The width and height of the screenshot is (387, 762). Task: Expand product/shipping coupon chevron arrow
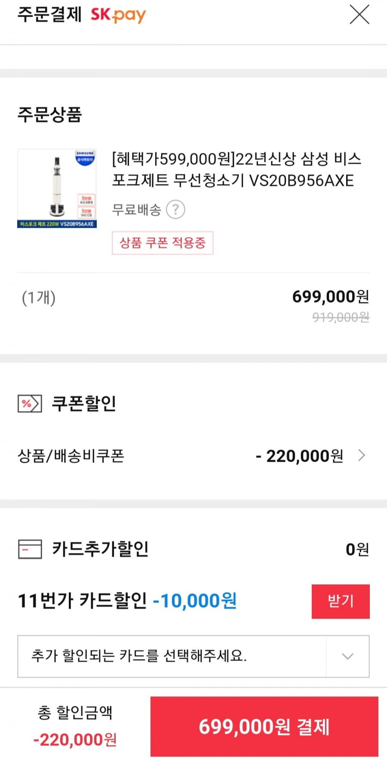(x=362, y=455)
